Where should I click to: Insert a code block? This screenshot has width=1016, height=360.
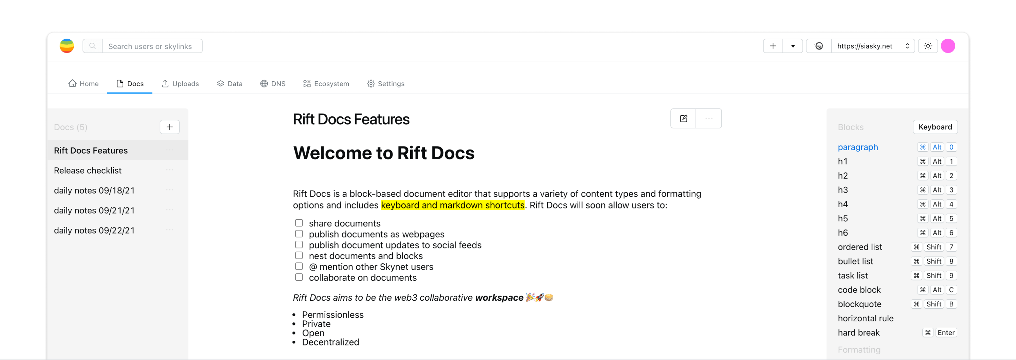click(x=897, y=290)
